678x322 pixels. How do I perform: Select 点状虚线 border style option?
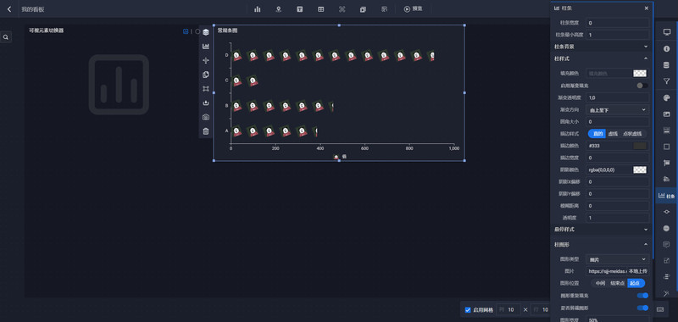coord(632,134)
